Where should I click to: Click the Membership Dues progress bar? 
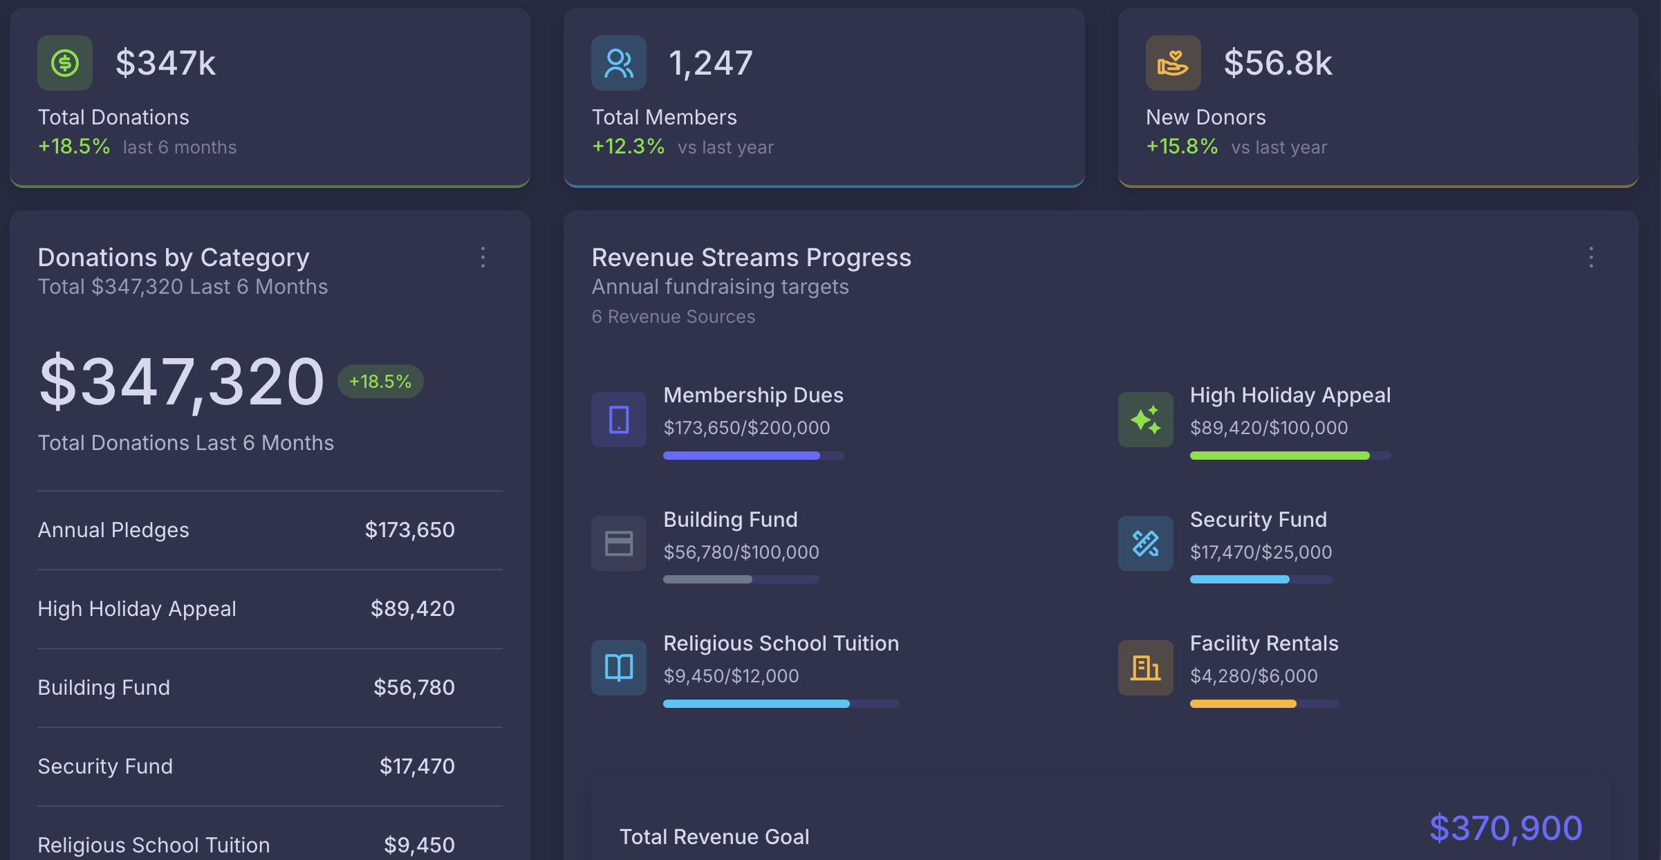(x=754, y=456)
